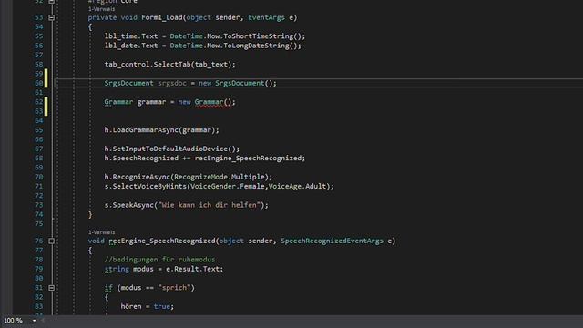Click 'recEngine_SpeechRecognized;' handler on line 68

[x=250, y=158]
